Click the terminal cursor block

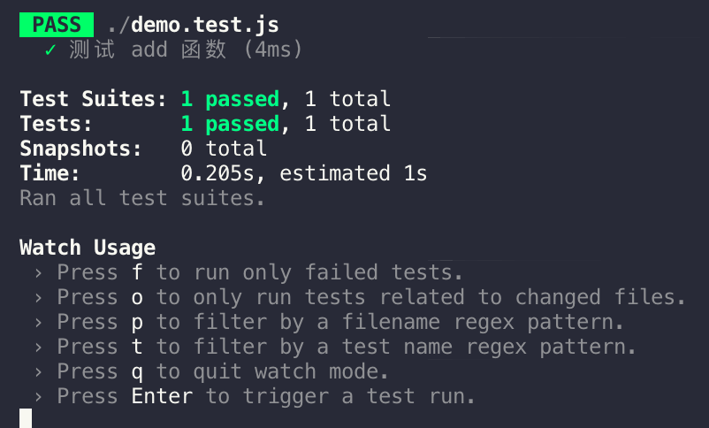click(26, 418)
